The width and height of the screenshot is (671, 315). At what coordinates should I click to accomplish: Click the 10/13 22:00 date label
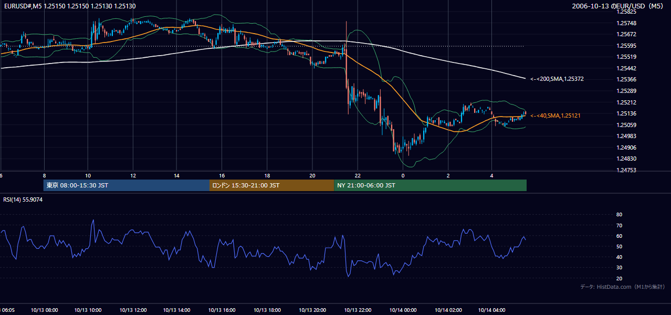click(x=358, y=310)
